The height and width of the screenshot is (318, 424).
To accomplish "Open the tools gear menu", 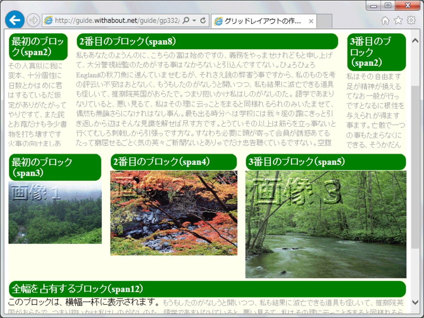I will pos(411,20).
